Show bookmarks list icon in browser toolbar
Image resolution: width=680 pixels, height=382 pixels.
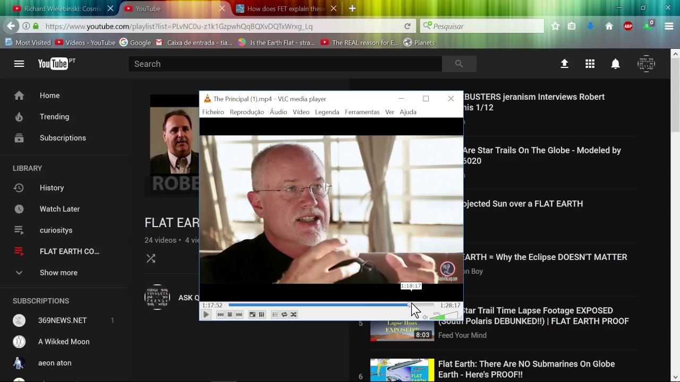pos(572,26)
